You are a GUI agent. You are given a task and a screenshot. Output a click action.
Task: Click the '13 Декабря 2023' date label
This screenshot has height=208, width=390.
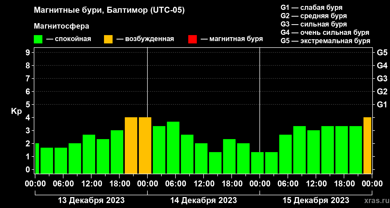pyautogui.click(x=91, y=200)
